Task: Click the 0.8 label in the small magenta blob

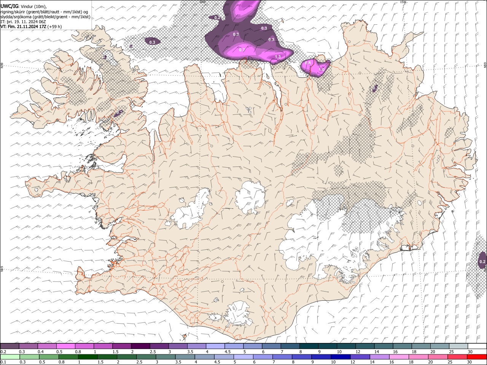Action: point(308,63)
